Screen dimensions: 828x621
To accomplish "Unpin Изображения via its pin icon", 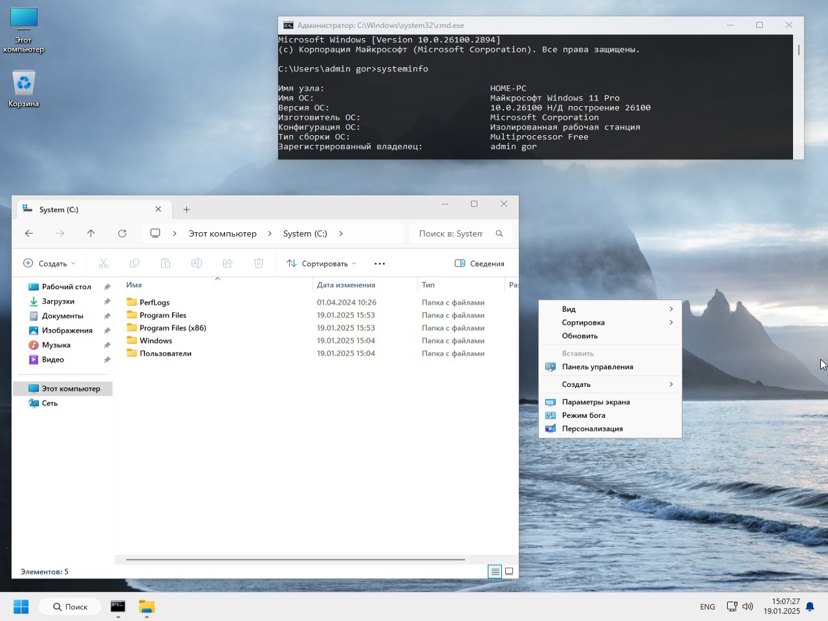I will [x=107, y=331].
